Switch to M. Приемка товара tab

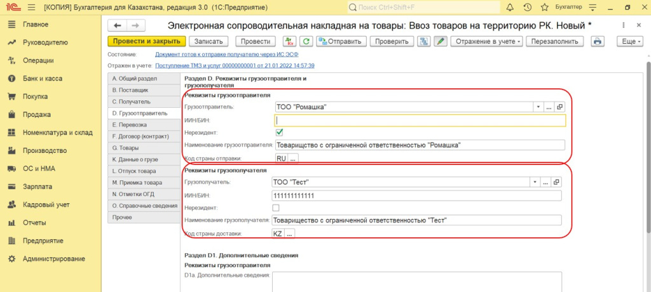coord(144,183)
